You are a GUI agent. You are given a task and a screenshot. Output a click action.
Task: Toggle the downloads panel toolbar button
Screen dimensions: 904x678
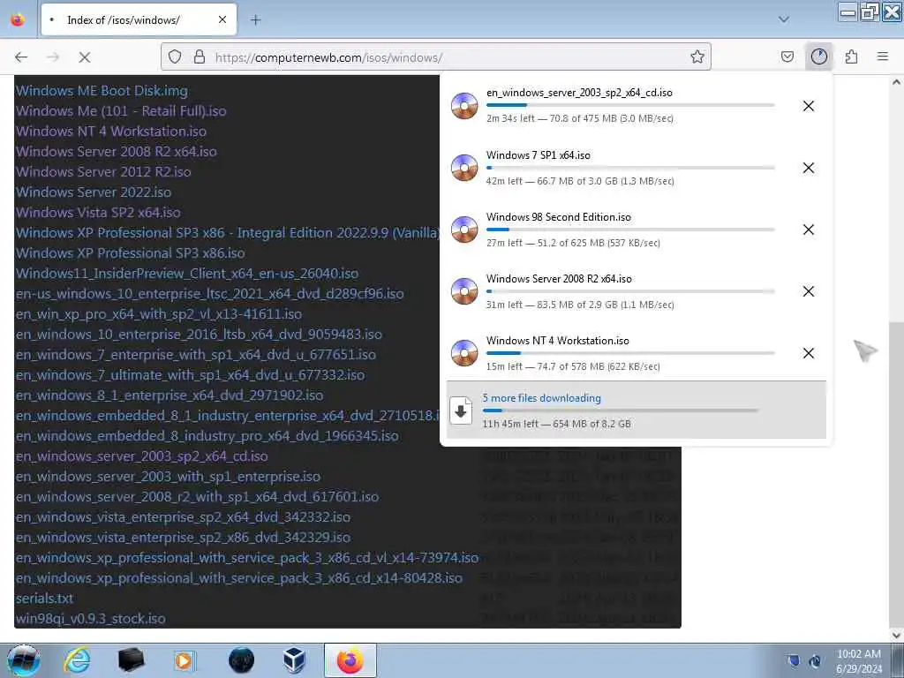(x=818, y=56)
